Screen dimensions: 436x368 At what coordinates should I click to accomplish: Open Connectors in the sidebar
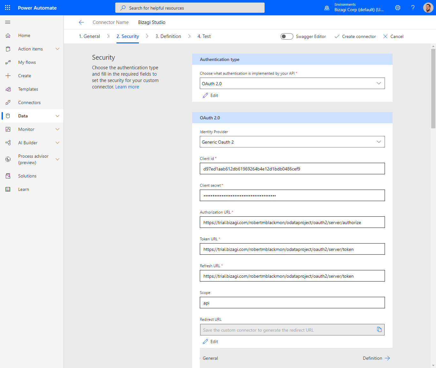pyautogui.click(x=29, y=102)
